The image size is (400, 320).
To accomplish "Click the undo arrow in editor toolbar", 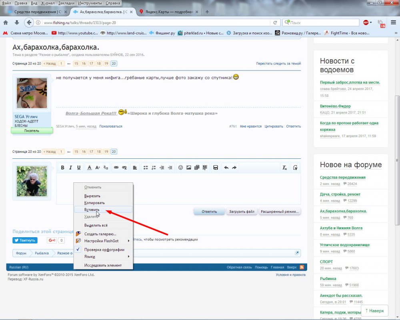I will tap(226, 168).
